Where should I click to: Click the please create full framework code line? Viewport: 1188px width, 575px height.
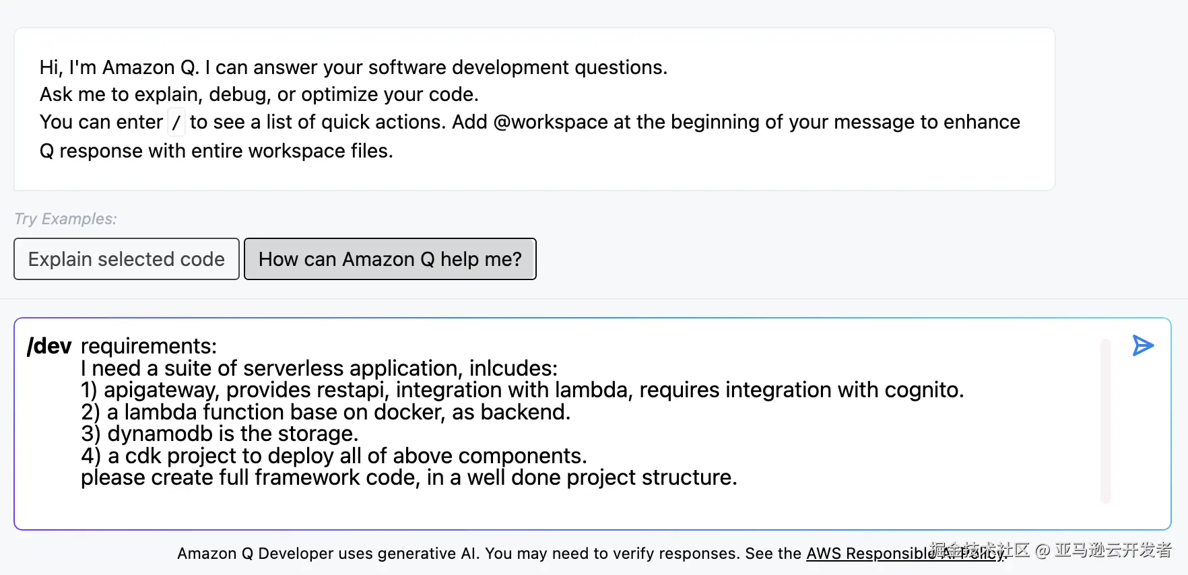(x=409, y=477)
